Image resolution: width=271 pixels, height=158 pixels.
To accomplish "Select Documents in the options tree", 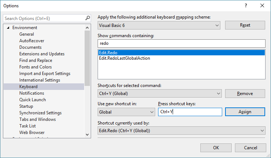I will tap(31, 47).
